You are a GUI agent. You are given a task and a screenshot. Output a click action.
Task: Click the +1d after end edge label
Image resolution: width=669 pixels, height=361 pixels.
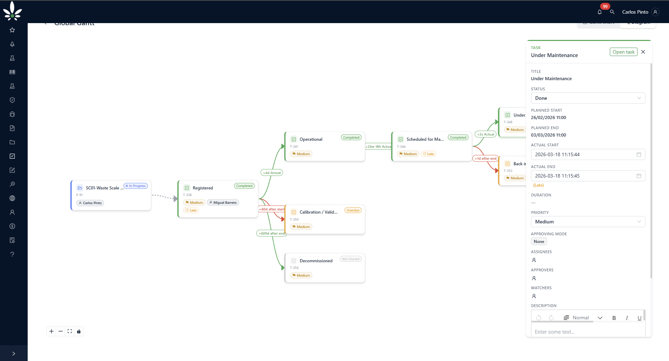(485, 159)
